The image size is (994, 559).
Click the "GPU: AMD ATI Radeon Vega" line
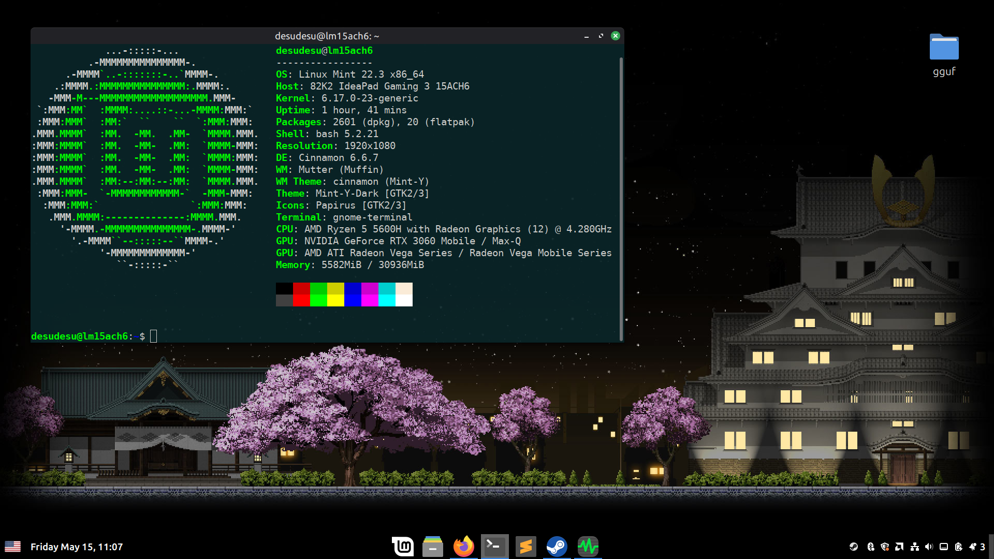pos(444,253)
